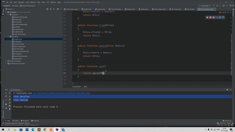
Task: Click wrench settings icon in Run panel
Action: tap(6, 96)
